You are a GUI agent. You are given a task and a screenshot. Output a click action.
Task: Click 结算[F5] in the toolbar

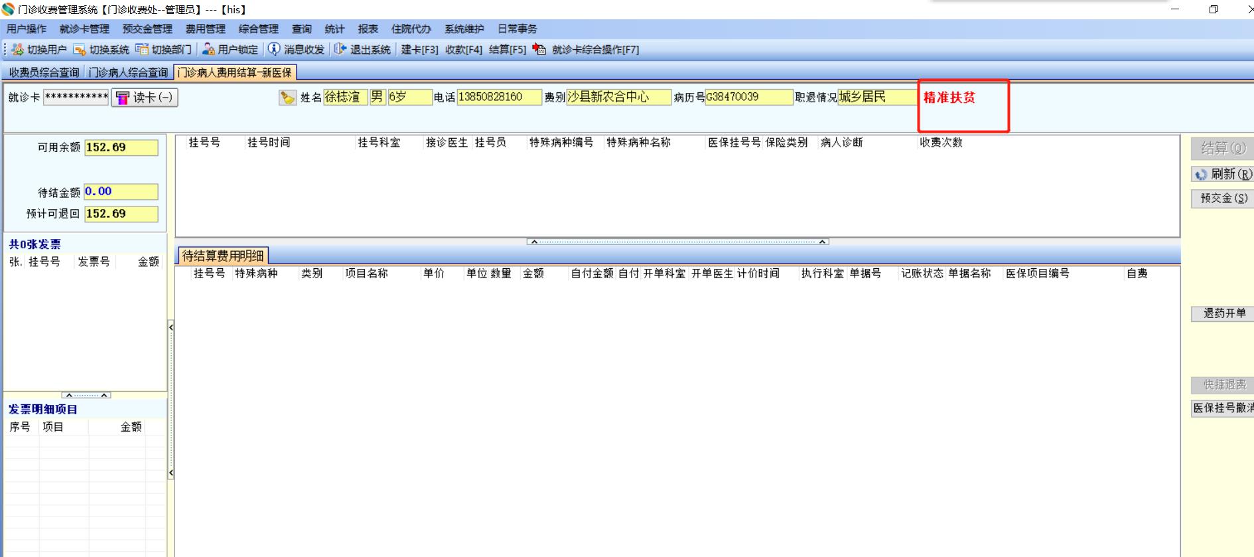(x=507, y=50)
